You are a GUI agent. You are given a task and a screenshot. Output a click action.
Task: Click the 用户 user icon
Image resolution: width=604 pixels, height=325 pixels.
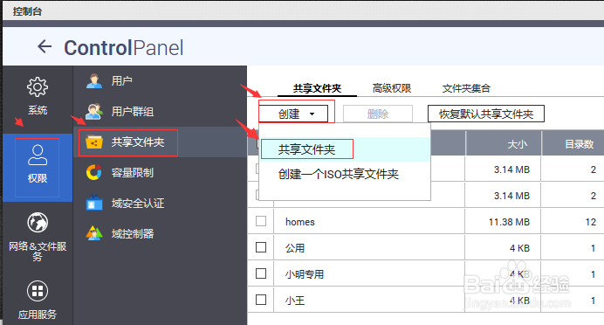(x=94, y=81)
